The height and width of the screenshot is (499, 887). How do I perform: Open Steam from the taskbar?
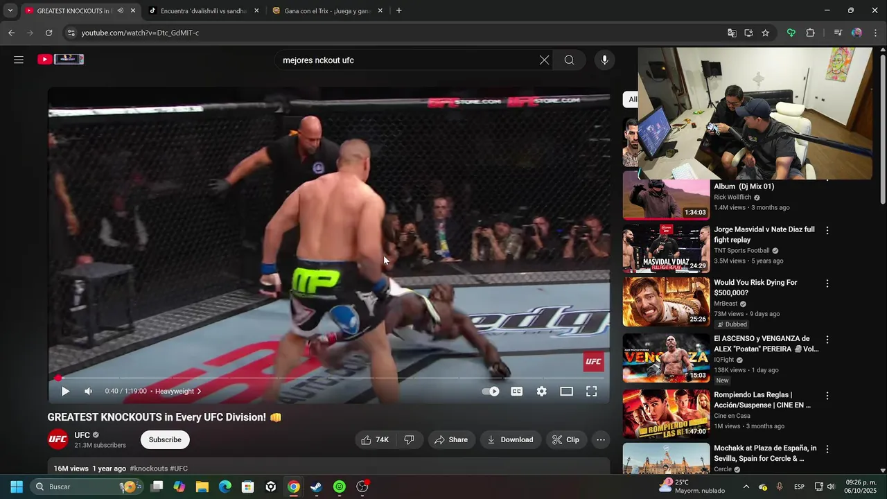[316, 487]
